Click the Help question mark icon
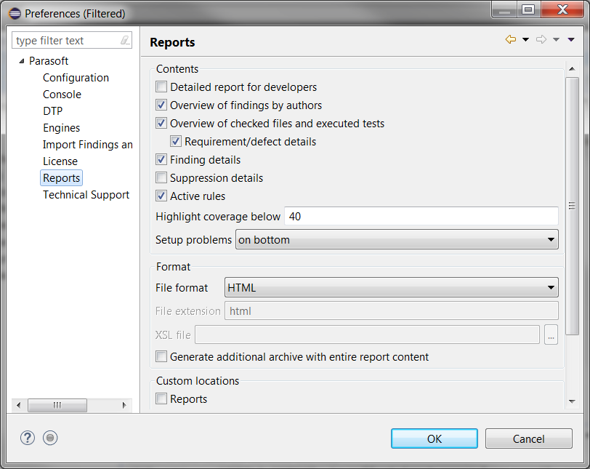 28,438
